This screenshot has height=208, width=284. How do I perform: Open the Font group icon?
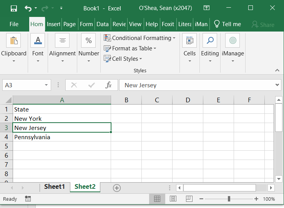coord(38,41)
